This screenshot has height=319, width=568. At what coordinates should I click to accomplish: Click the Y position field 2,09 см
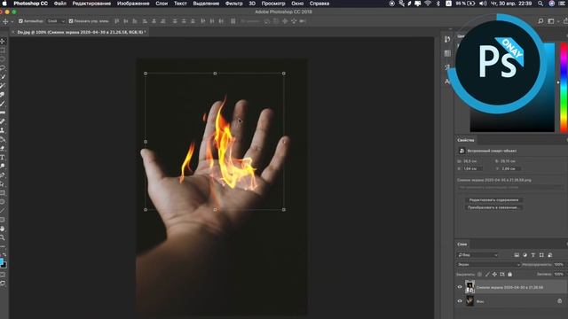(511, 168)
